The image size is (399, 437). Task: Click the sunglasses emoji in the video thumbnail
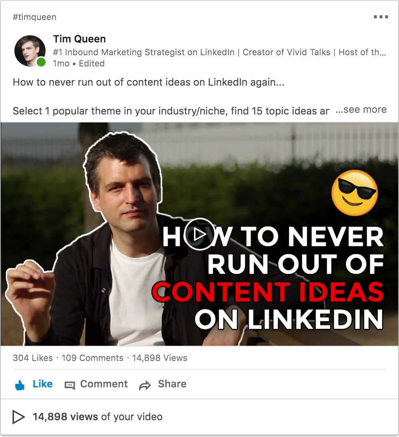point(354,193)
